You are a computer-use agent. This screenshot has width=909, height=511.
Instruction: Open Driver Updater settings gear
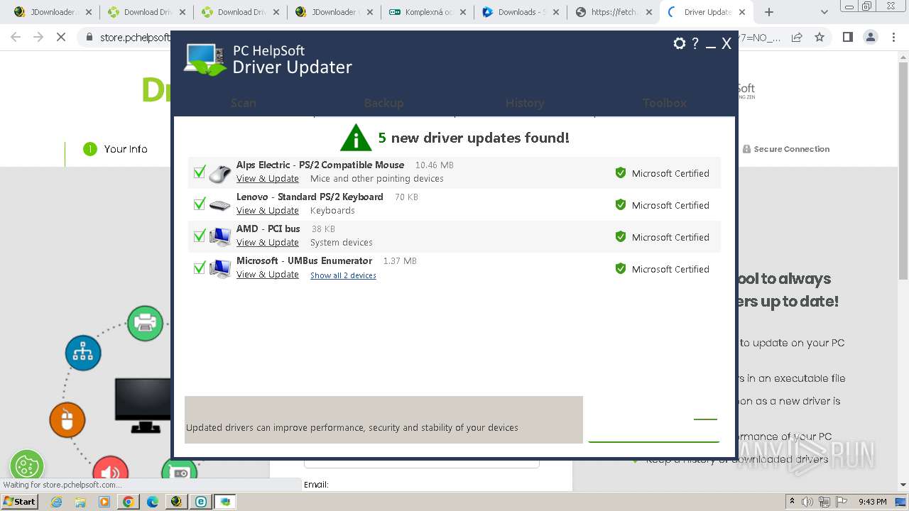point(680,43)
